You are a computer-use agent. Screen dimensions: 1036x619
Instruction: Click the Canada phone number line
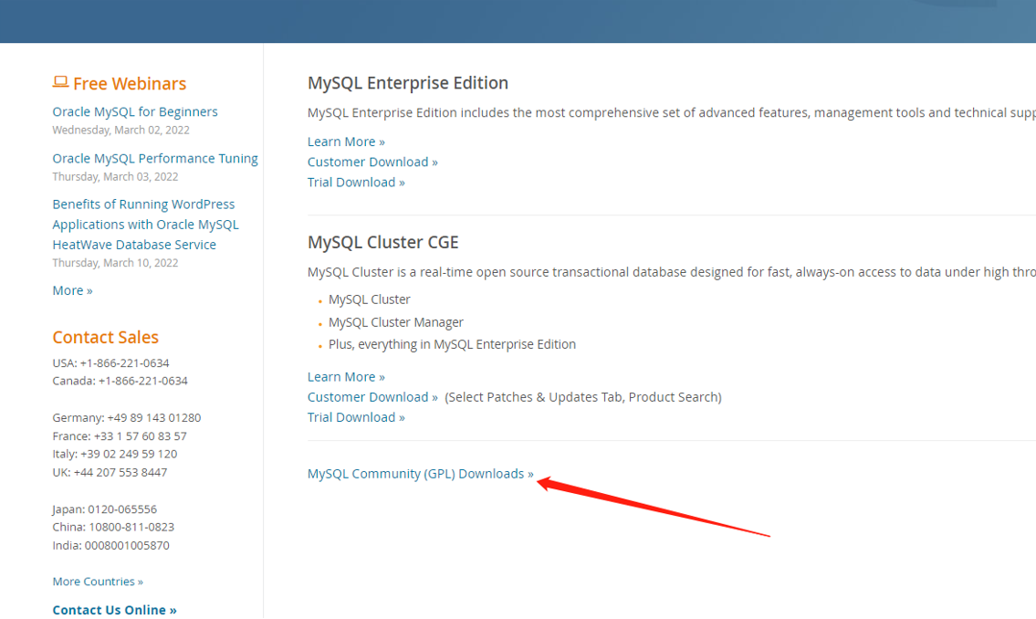(120, 382)
